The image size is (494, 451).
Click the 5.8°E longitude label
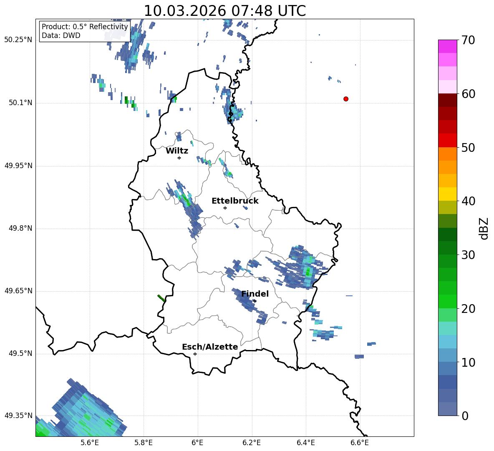(144, 443)
